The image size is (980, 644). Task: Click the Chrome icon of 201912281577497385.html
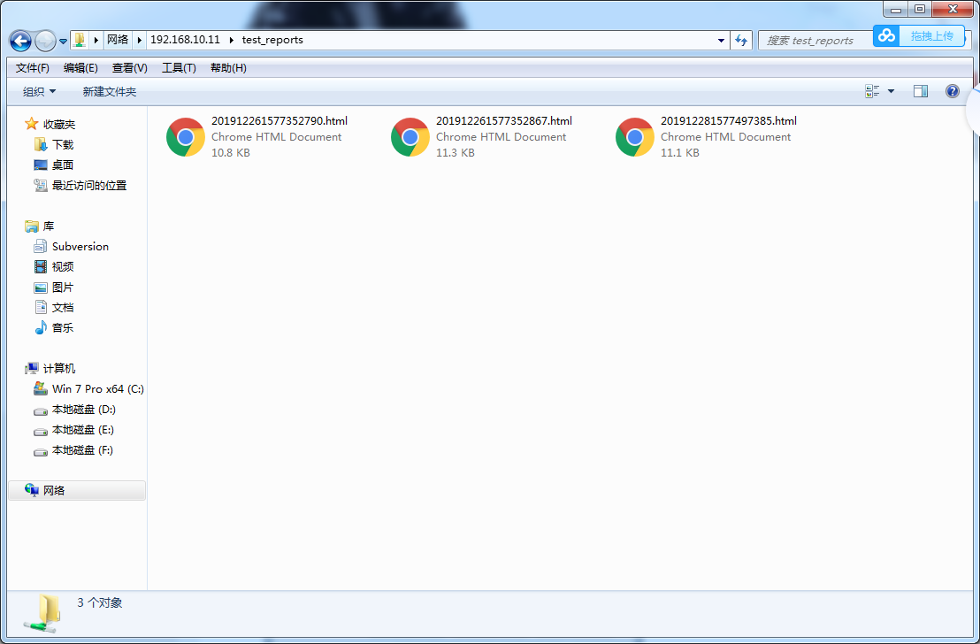635,137
